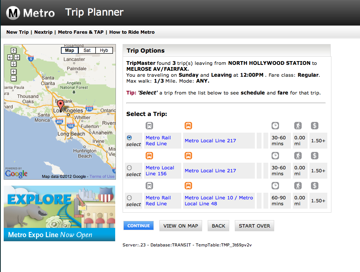Select the 60-90 mins trip radio button

(129, 198)
